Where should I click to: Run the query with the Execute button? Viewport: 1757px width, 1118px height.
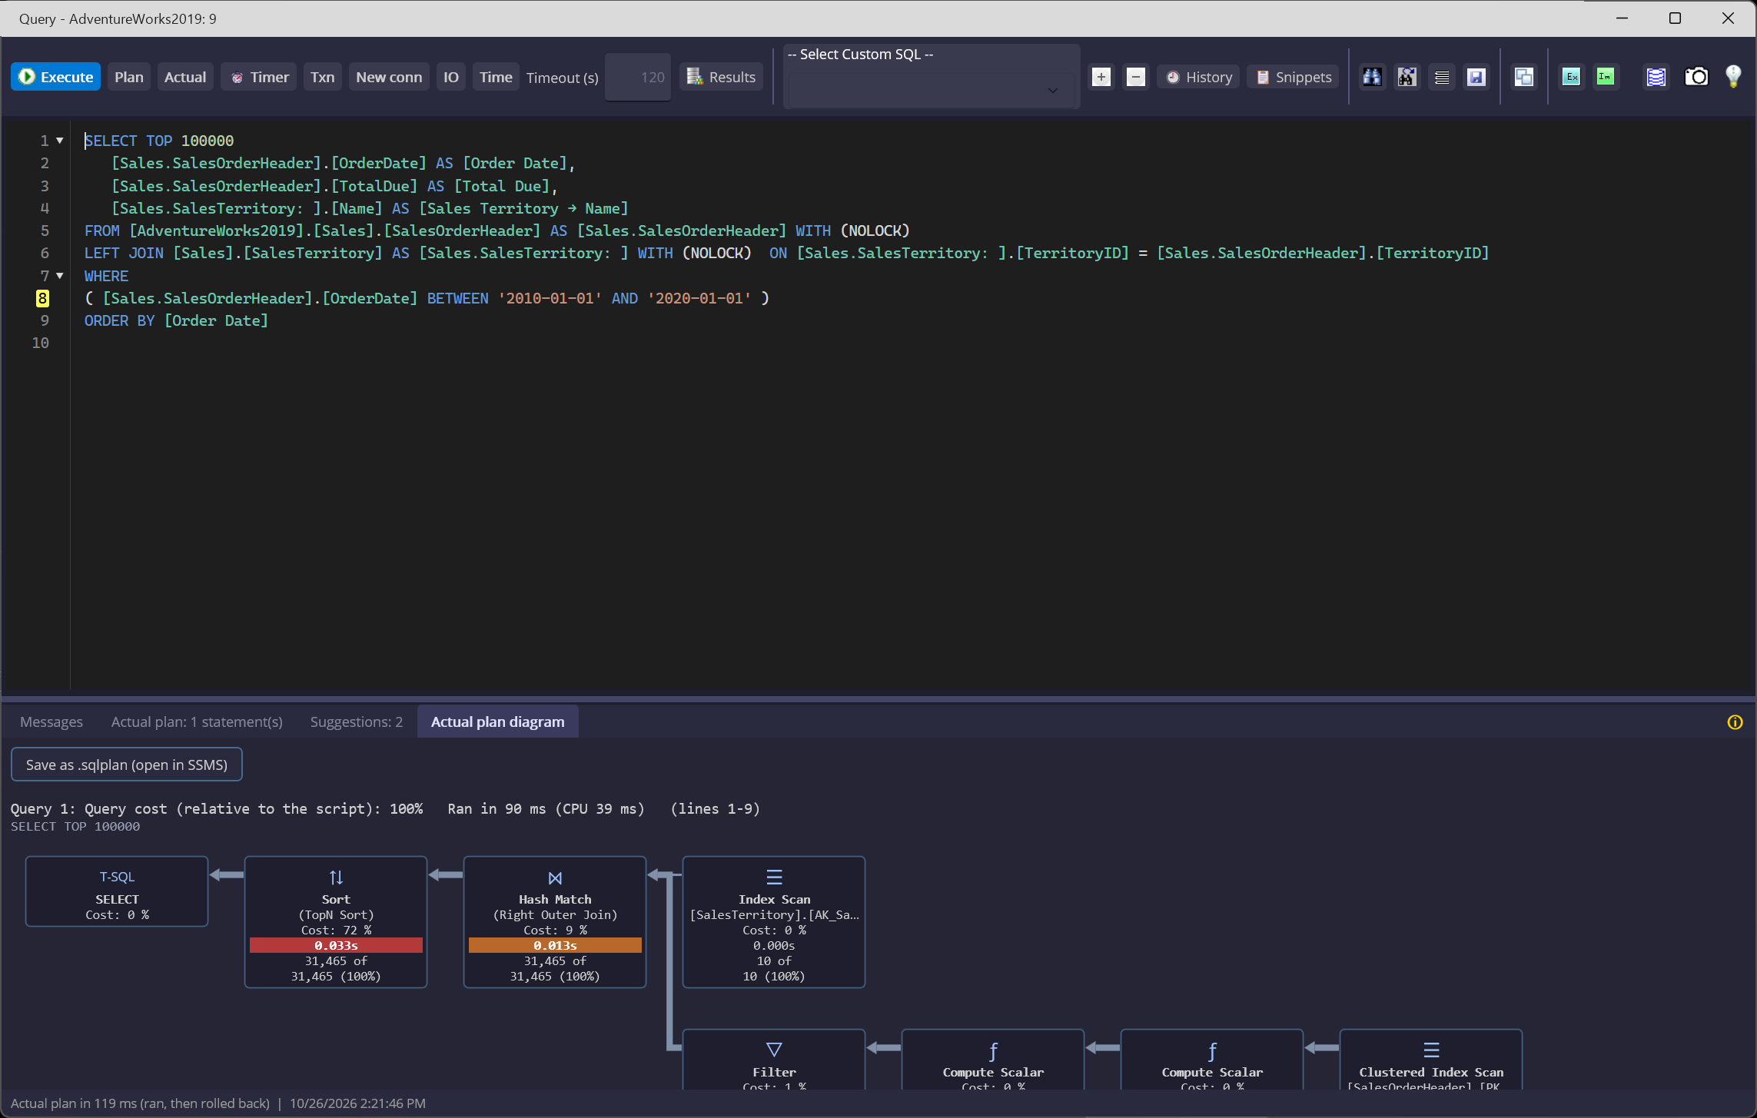[55, 77]
